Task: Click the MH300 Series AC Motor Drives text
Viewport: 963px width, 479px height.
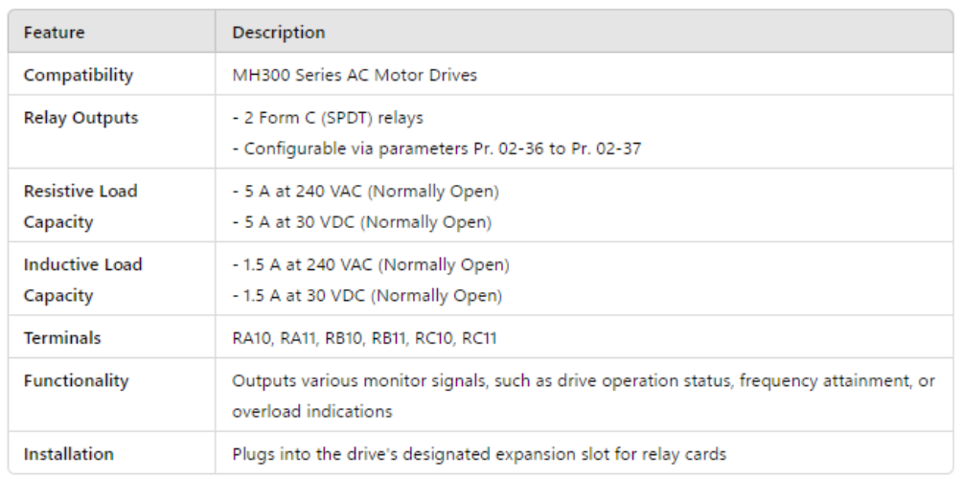Action: tap(354, 75)
